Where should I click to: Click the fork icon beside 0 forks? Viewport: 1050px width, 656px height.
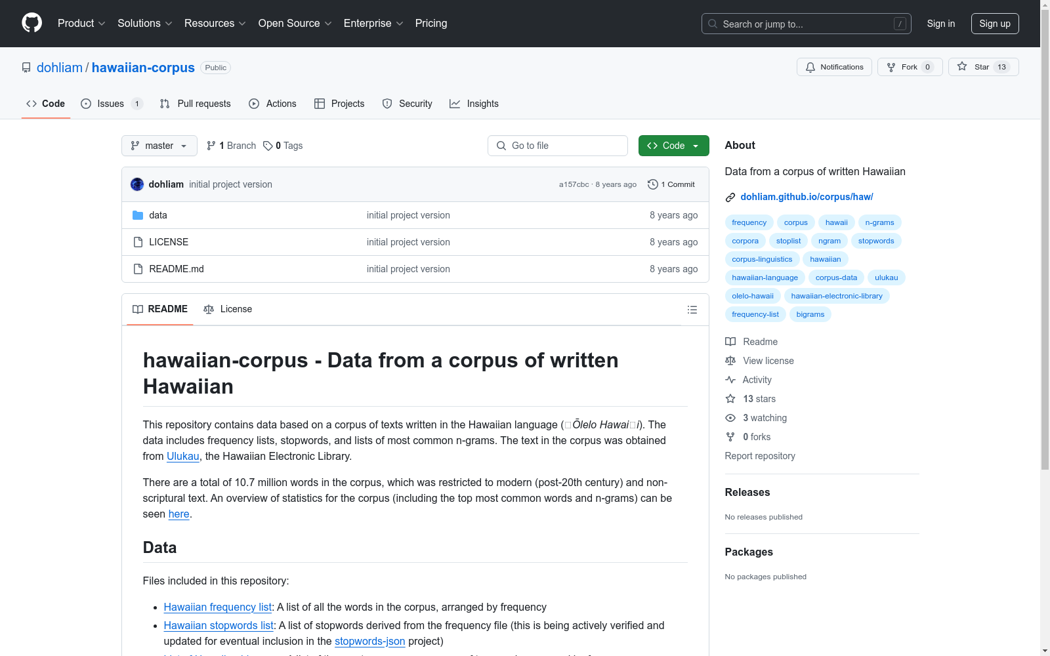pyautogui.click(x=730, y=437)
